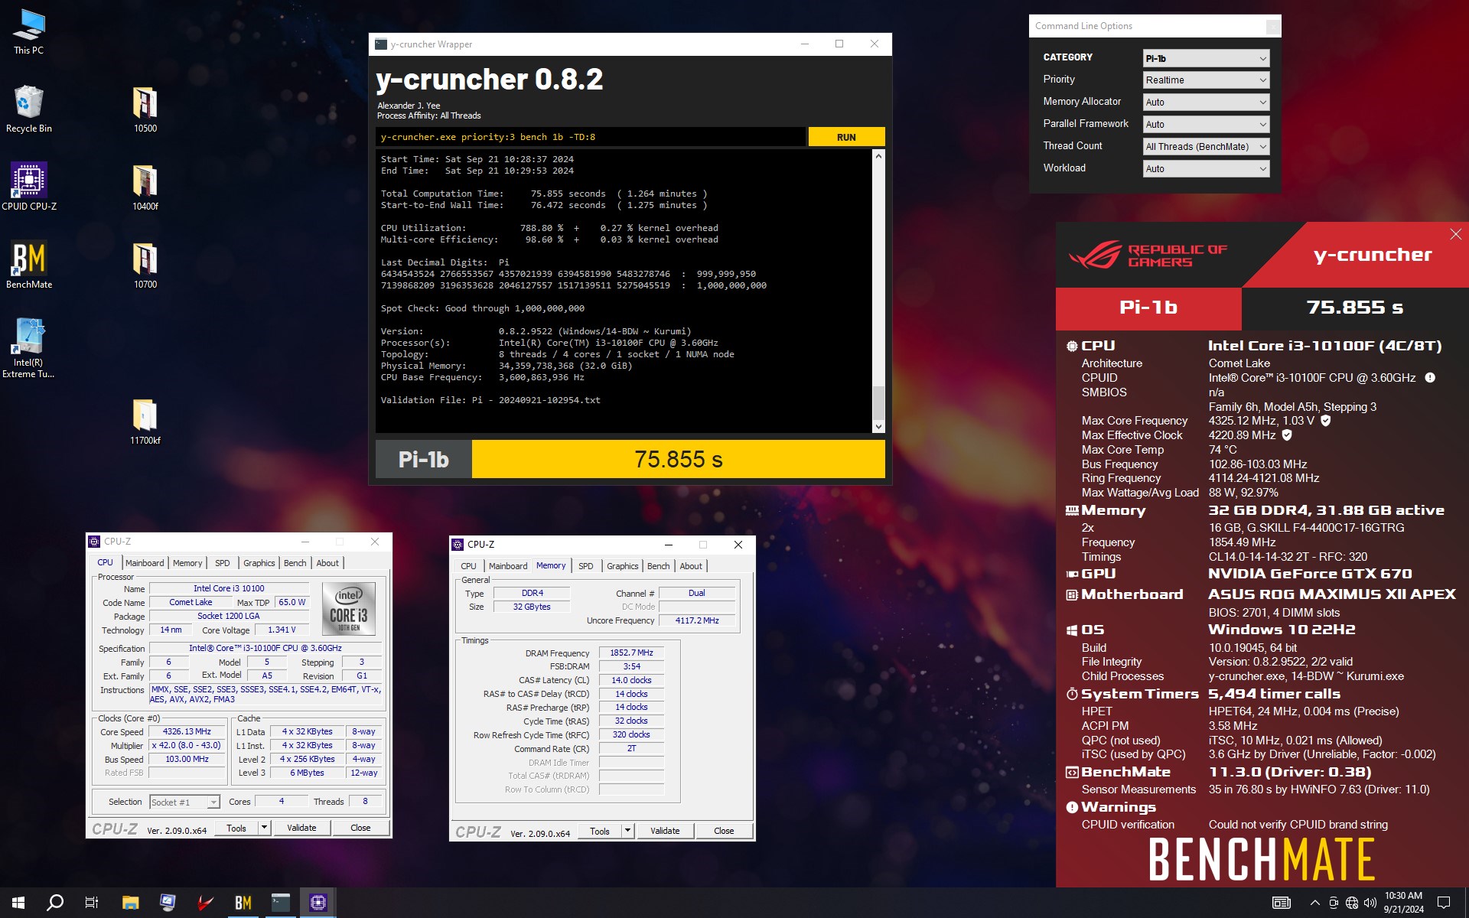
Task: Open the network icon in system tray
Action: (x=1352, y=903)
